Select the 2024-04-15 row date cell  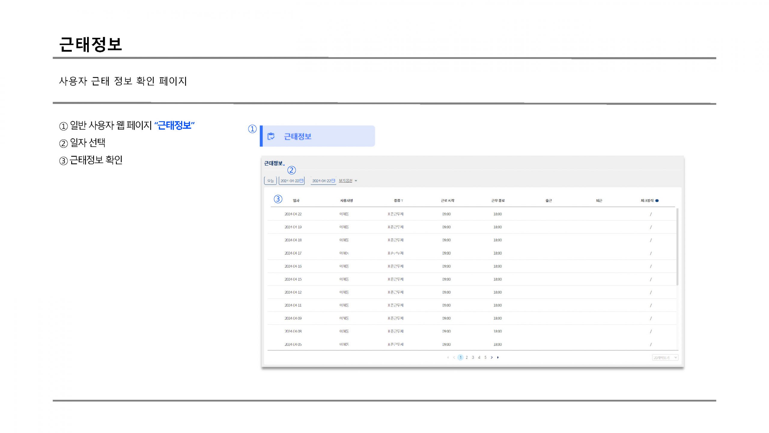(293, 279)
